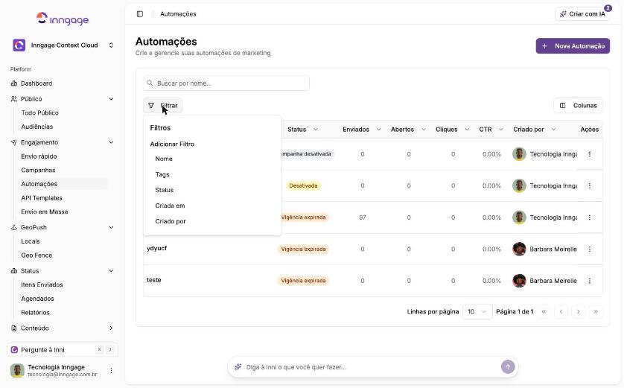This screenshot has width=624, height=388.
Task: Open Audiências in sidebar
Action: pyautogui.click(x=37, y=127)
